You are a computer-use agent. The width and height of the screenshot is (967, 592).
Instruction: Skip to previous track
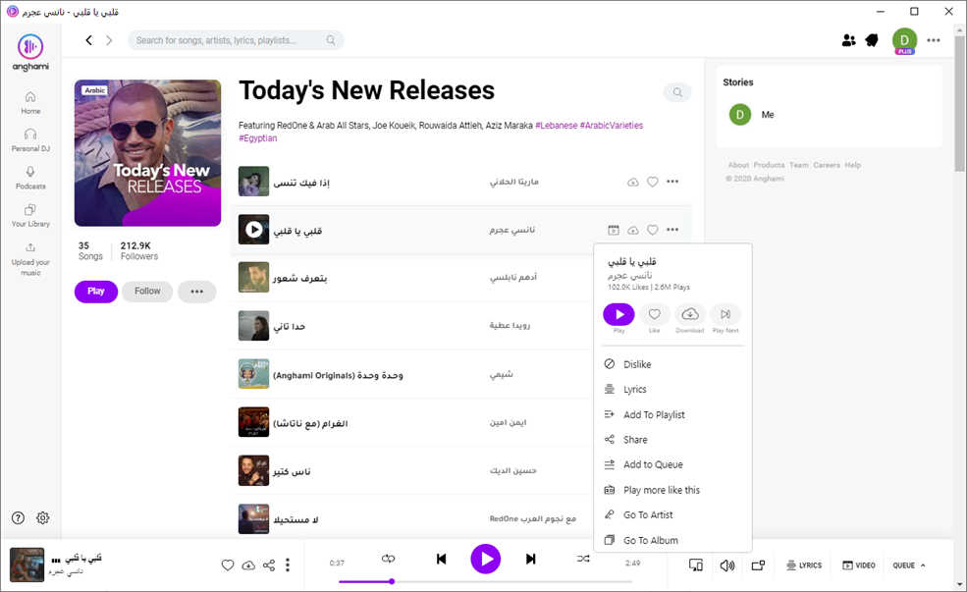(441, 559)
